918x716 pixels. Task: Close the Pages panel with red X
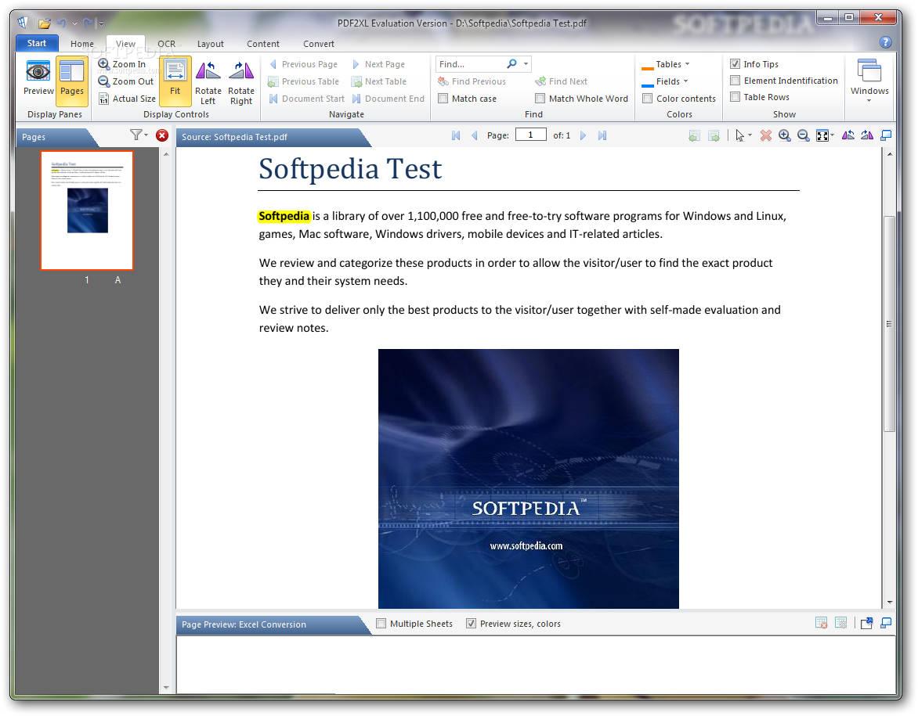pos(162,135)
